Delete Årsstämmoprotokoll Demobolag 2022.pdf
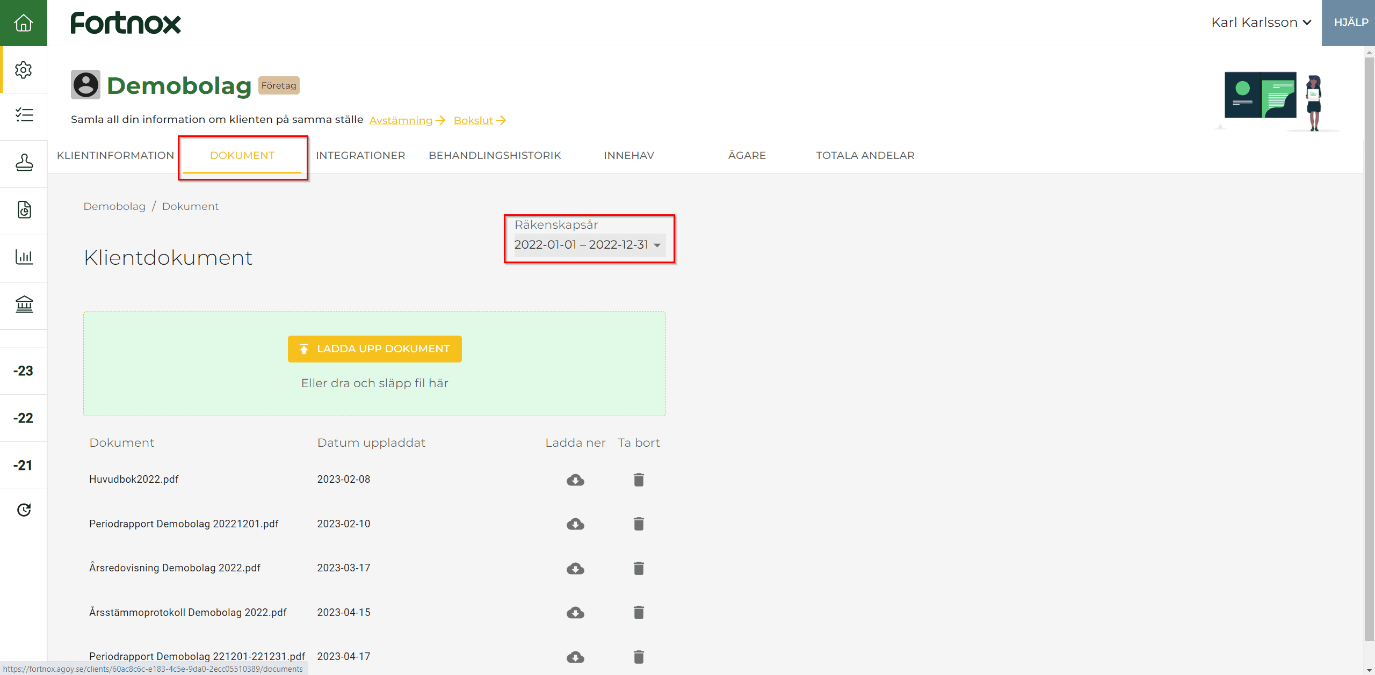1375x675 pixels. pos(639,612)
